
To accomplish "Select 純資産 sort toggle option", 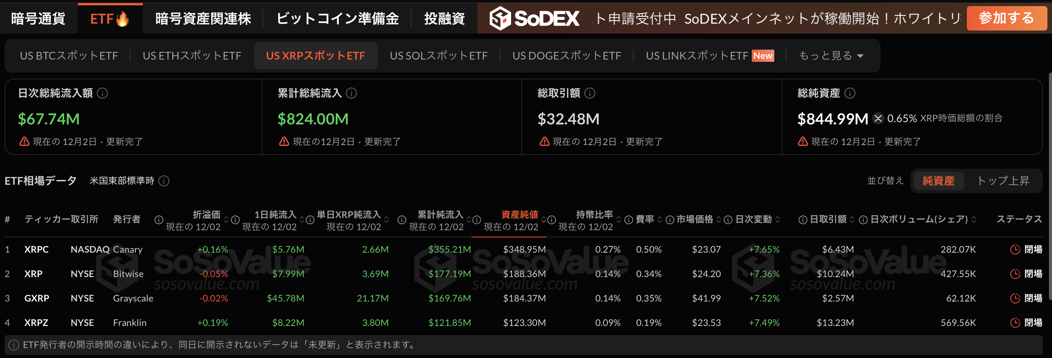I will tap(938, 181).
